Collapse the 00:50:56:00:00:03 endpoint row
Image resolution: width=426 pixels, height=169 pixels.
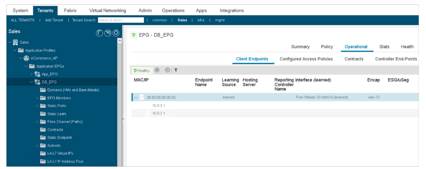coord(136,98)
